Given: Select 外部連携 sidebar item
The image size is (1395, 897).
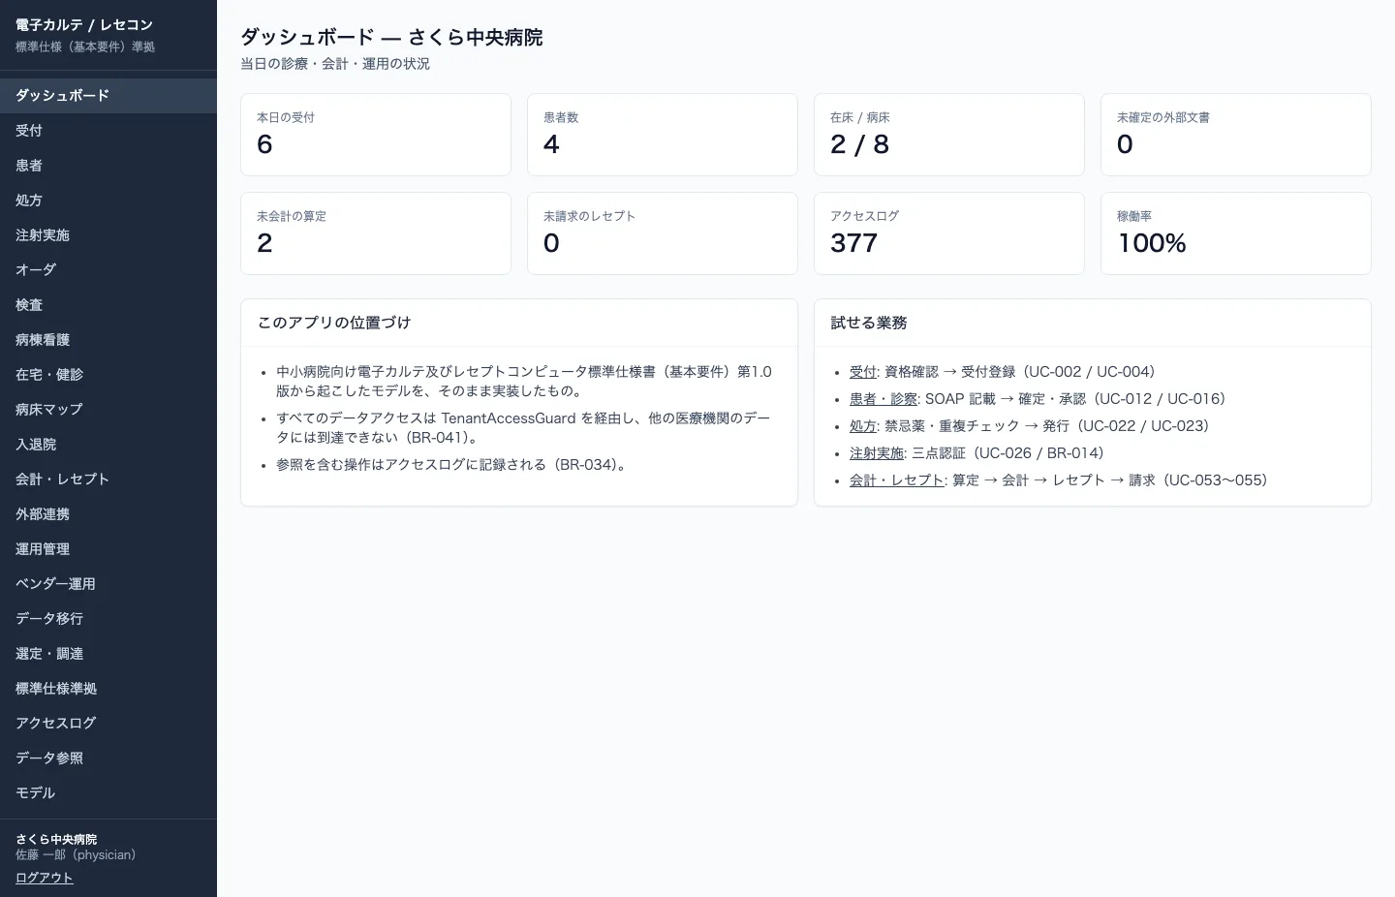Looking at the screenshot, I should (108, 514).
